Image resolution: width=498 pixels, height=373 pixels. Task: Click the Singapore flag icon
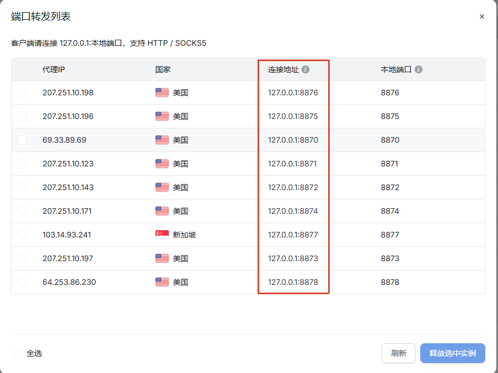tap(162, 235)
